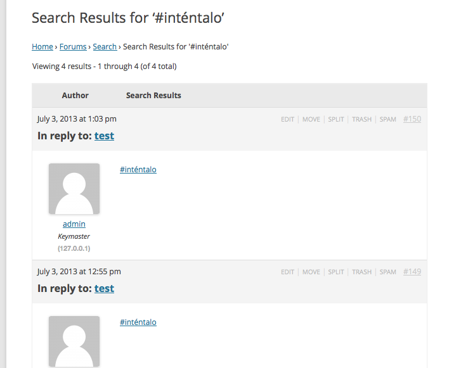Screen dimensions: 449x368
Task: Open the Forums breadcrumb link
Action: point(73,46)
